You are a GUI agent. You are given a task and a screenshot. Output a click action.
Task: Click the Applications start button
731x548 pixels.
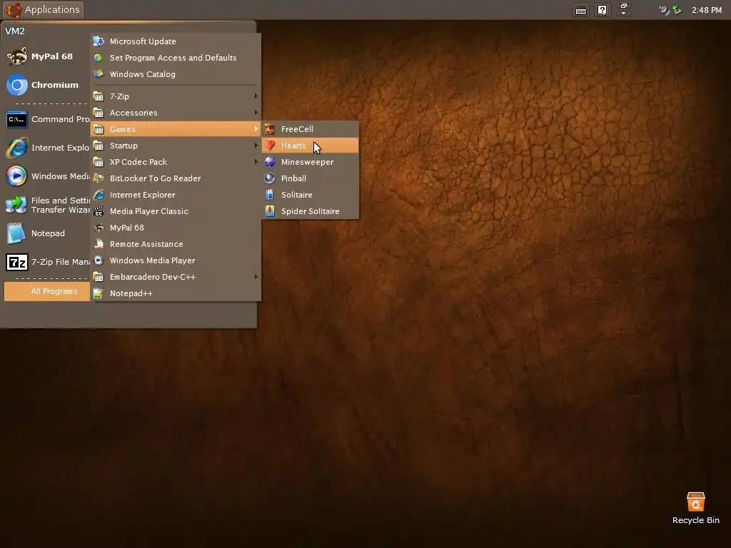click(x=43, y=10)
